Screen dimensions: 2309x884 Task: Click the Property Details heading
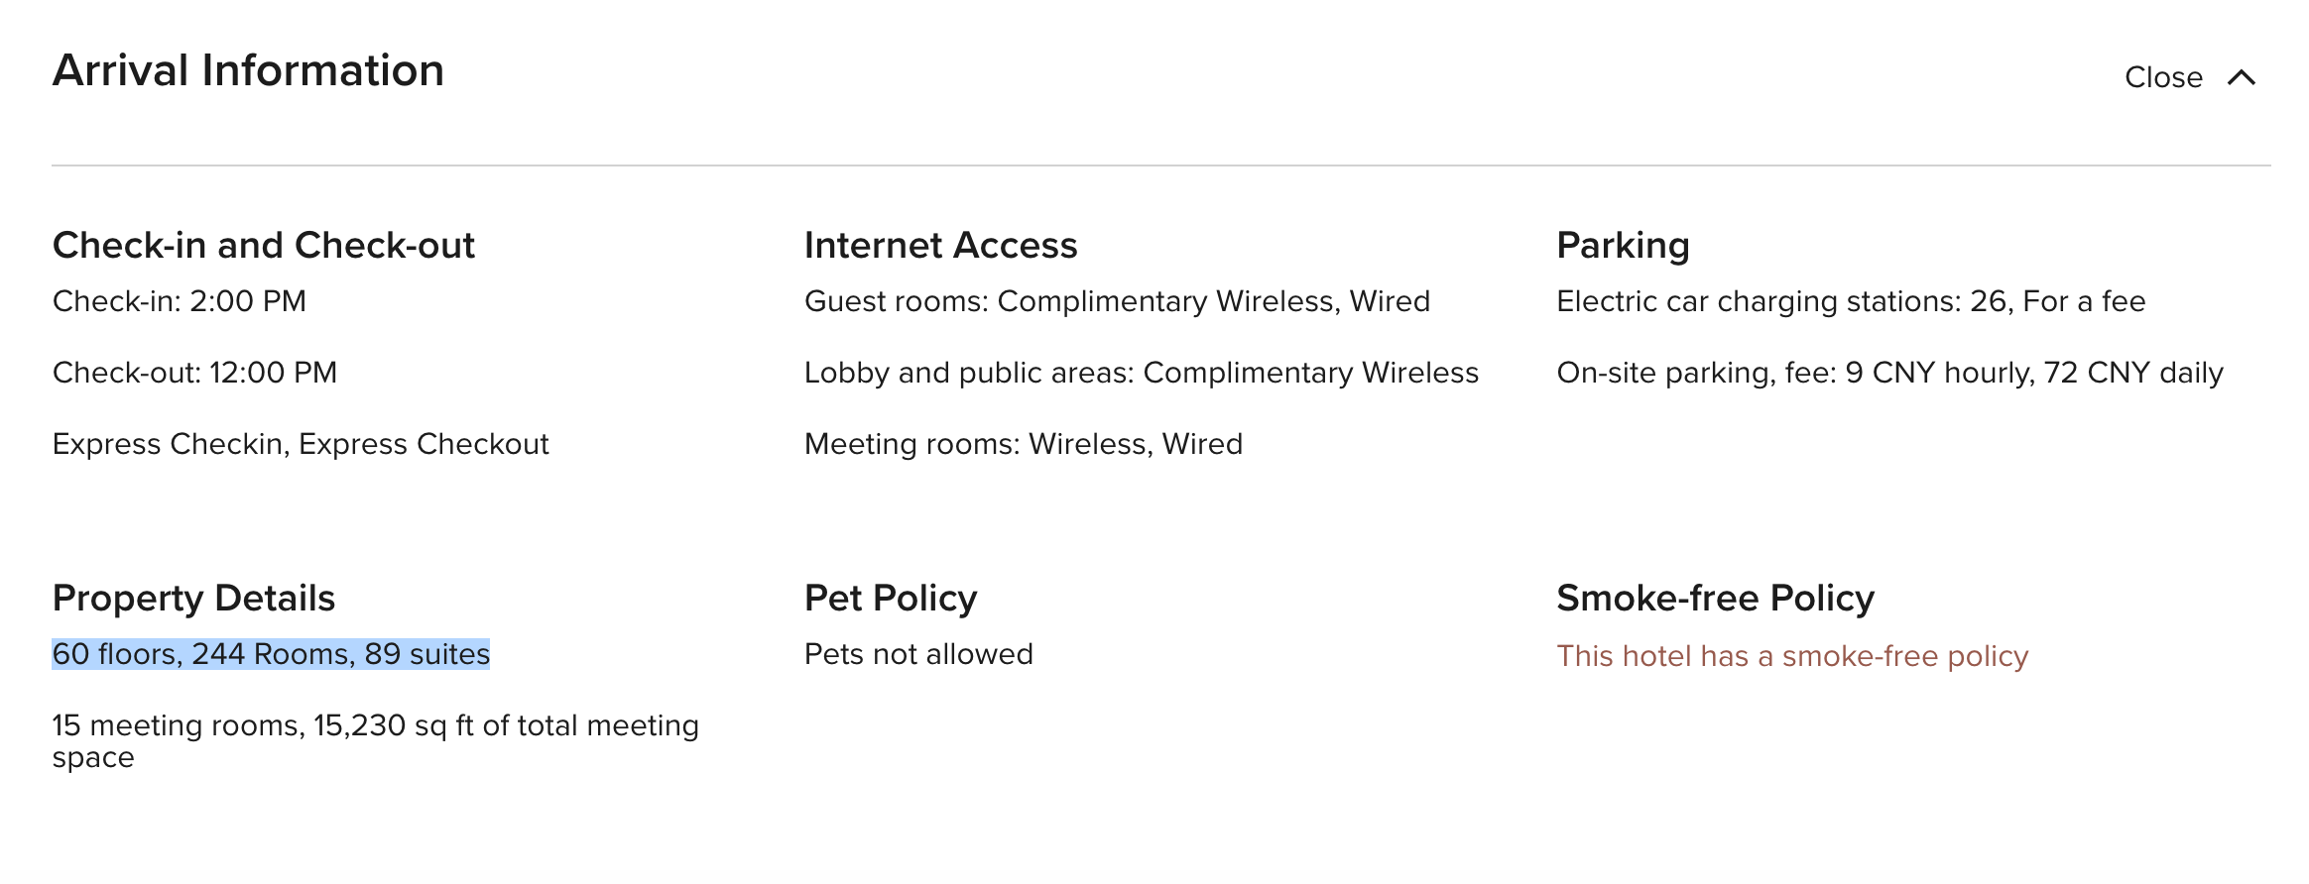(193, 598)
